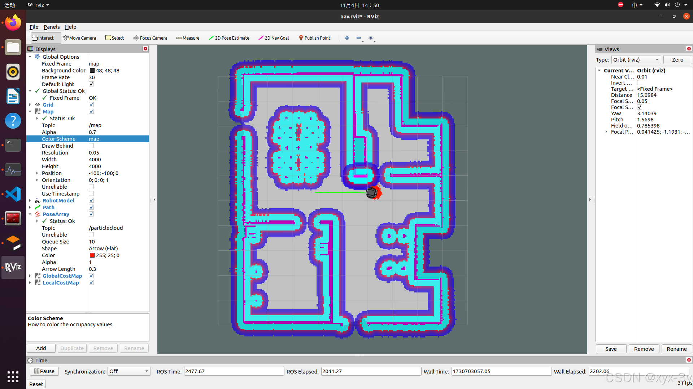Choose the Measure tool
693x389 pixels.
coord(188,38)
